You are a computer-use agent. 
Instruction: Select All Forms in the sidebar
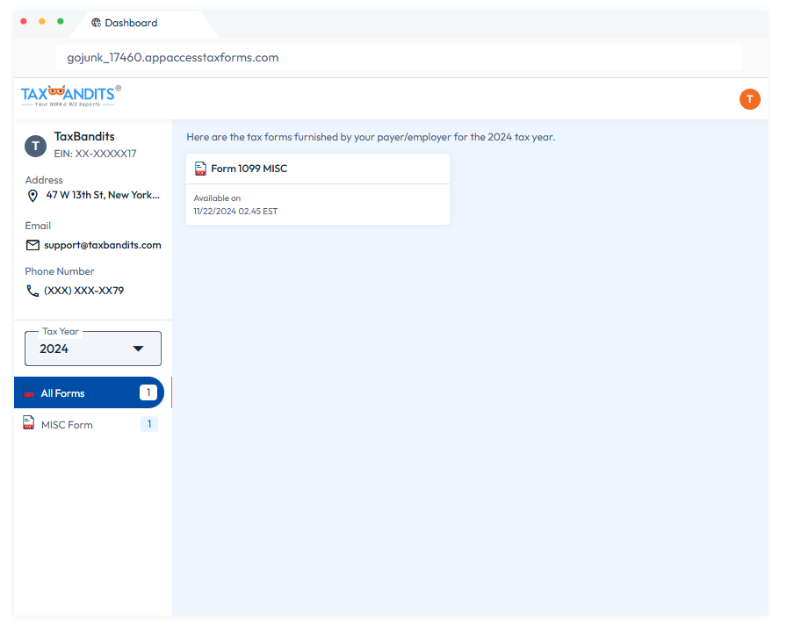[63, 393]
